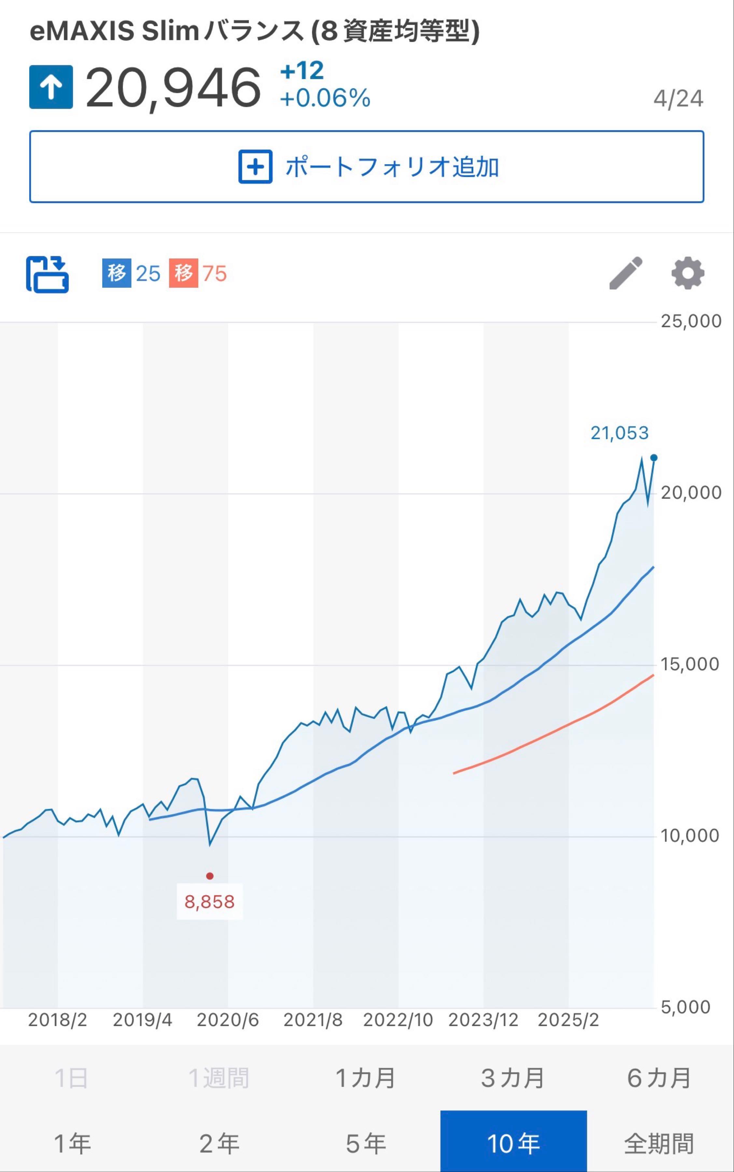Screen dimensions: 734x1172
Task: Toggle the orange 移 75 moving average
Action: point(198,273)
